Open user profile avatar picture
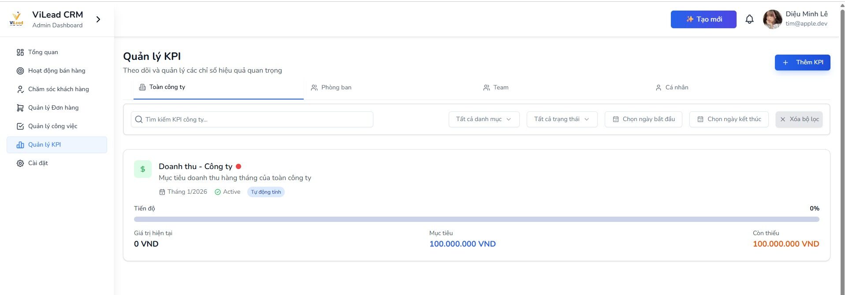 [x=772, y=19]
